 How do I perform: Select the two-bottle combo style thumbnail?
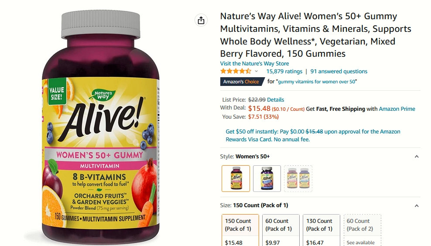(298, 179)
